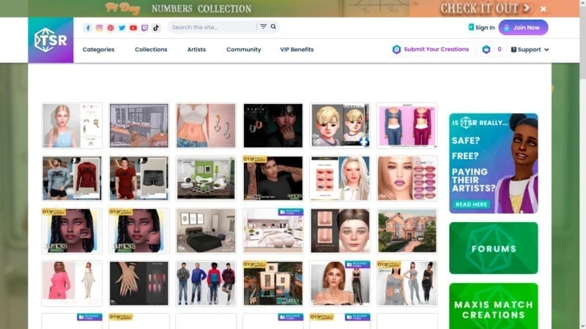Open the blonde girl hairstyle thumbnail
586x329 pixels.
pyautogui.click(x=72, y=126)
